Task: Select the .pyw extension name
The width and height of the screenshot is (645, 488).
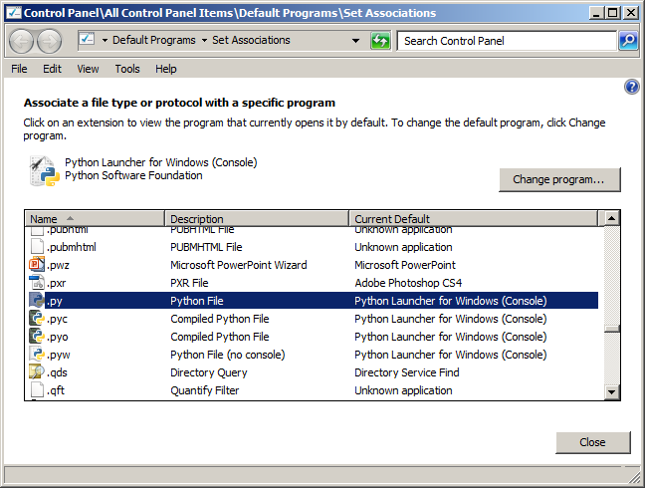Action: pyautogui.click(x=59, y=355)
